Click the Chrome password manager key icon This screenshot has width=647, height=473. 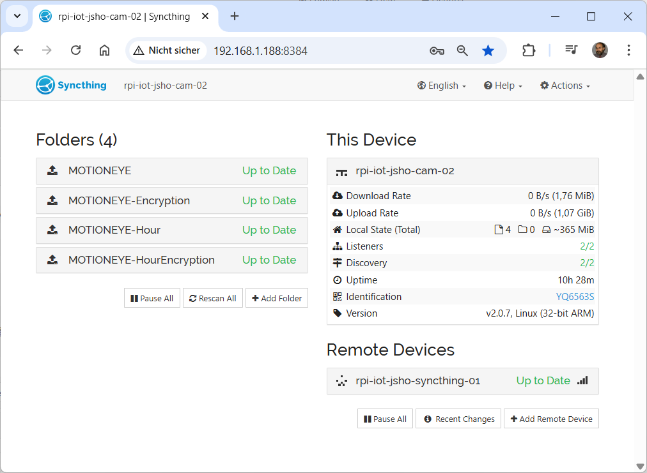(437, 50)
